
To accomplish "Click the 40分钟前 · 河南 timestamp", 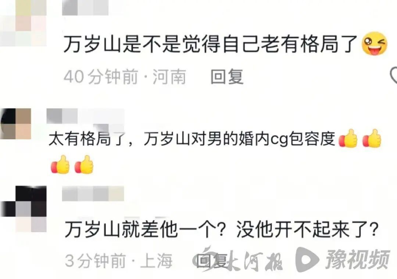I will (125, 77).
